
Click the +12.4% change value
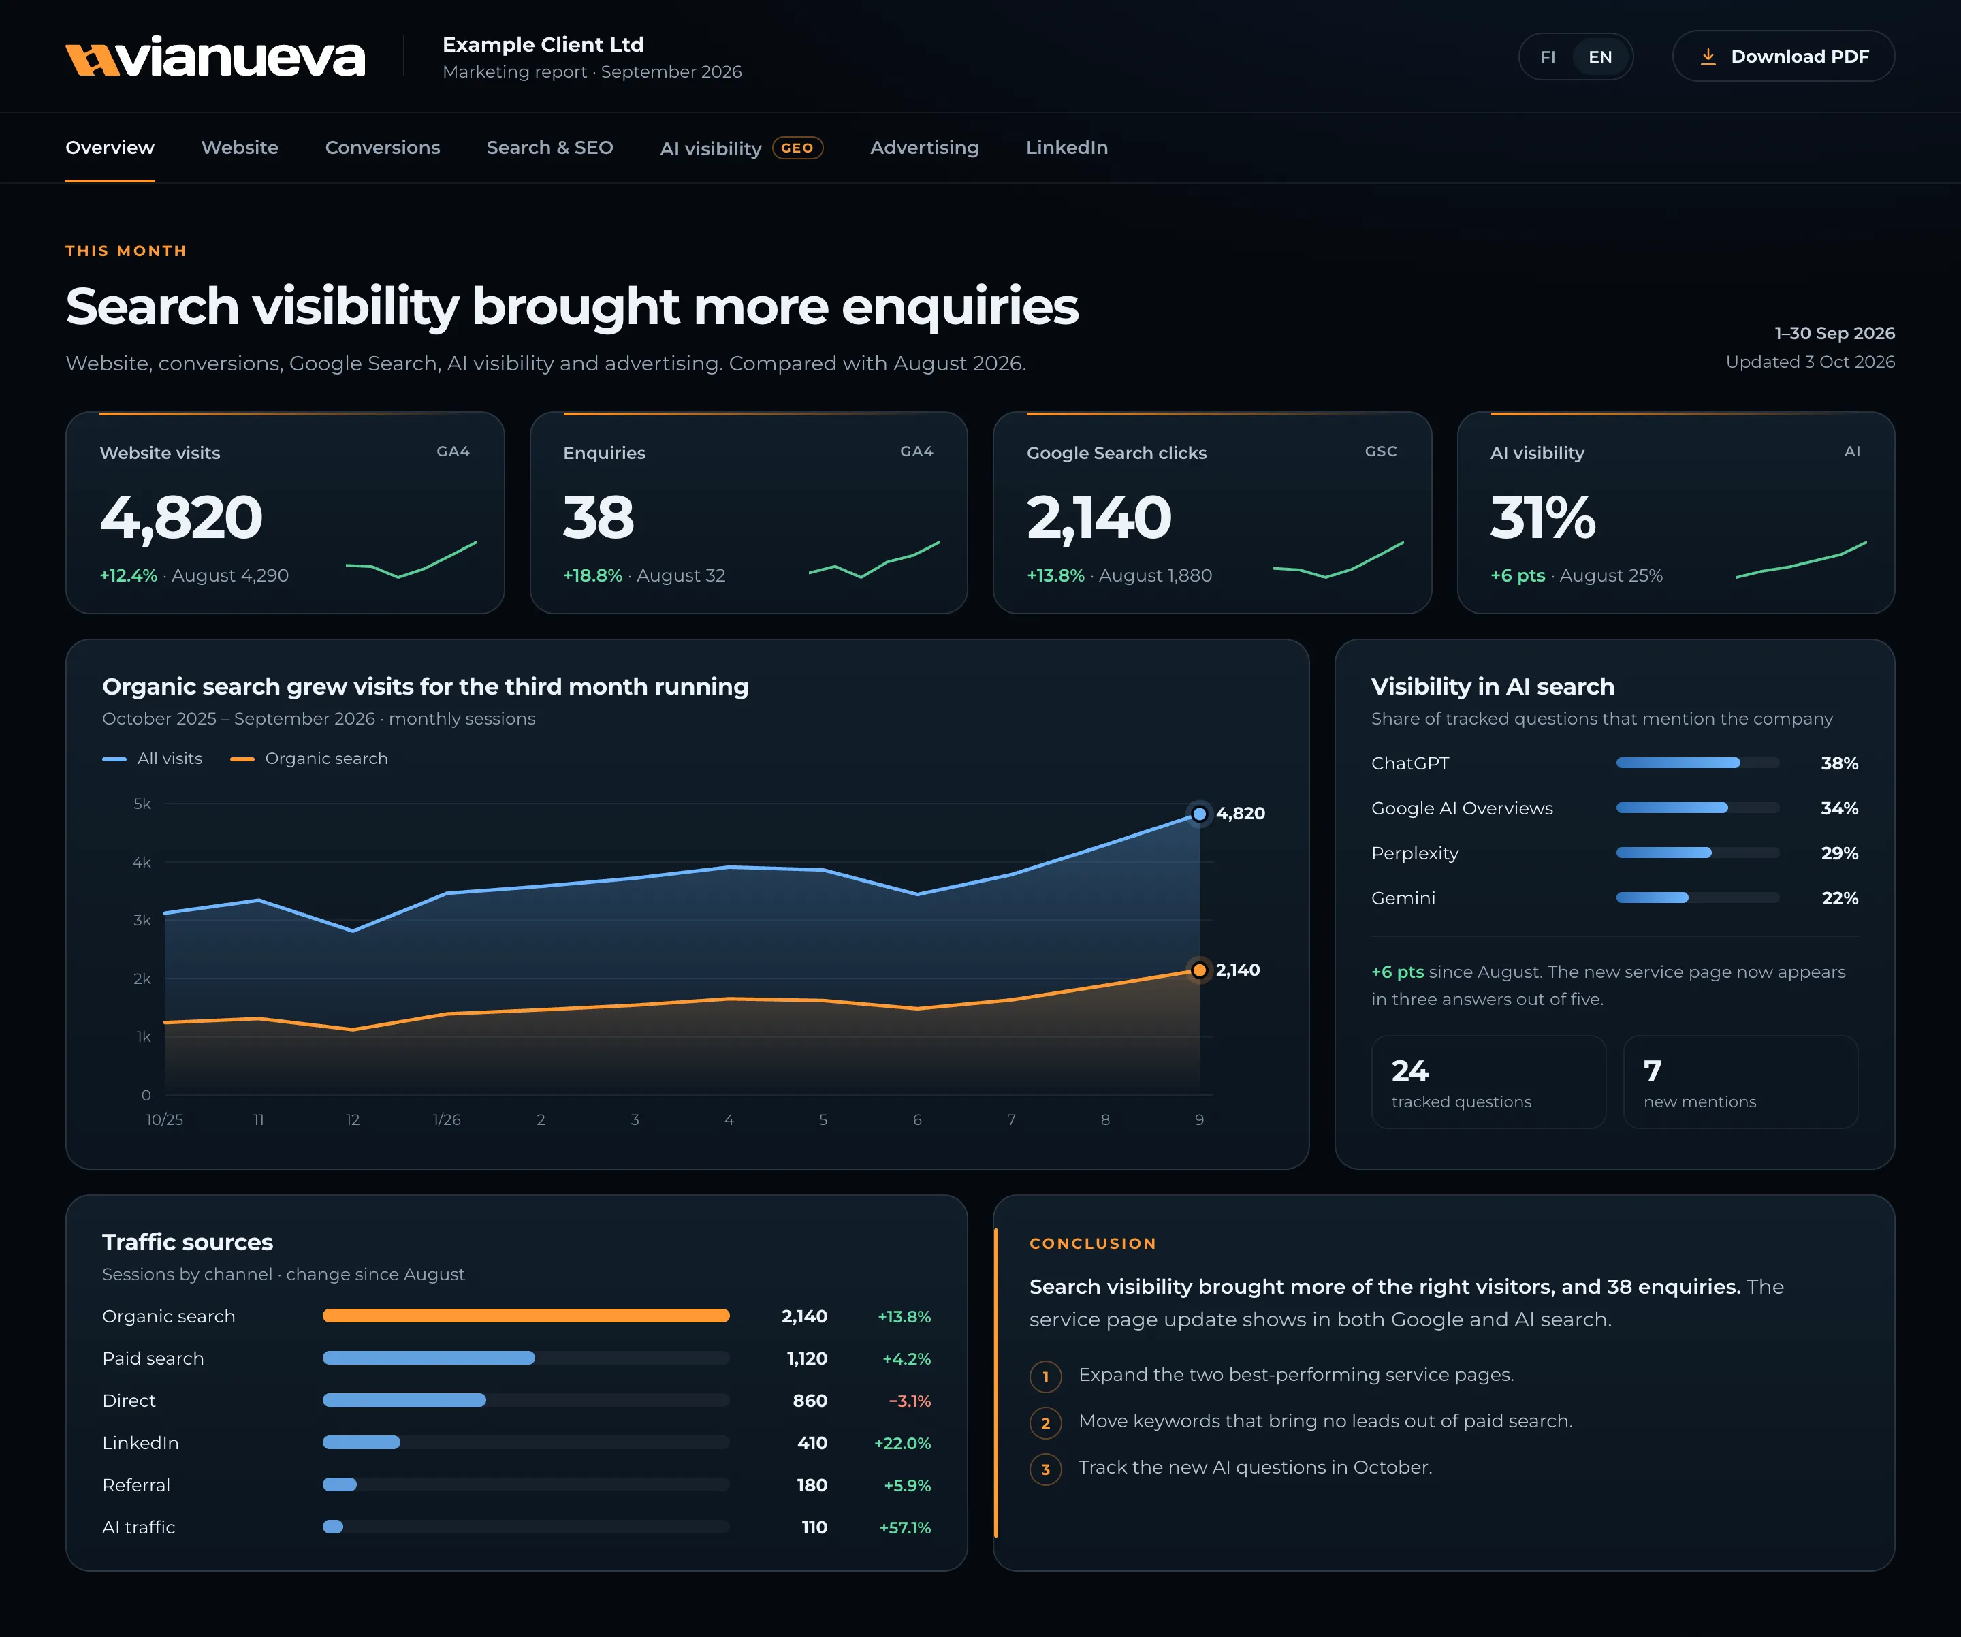click(129, 575)
